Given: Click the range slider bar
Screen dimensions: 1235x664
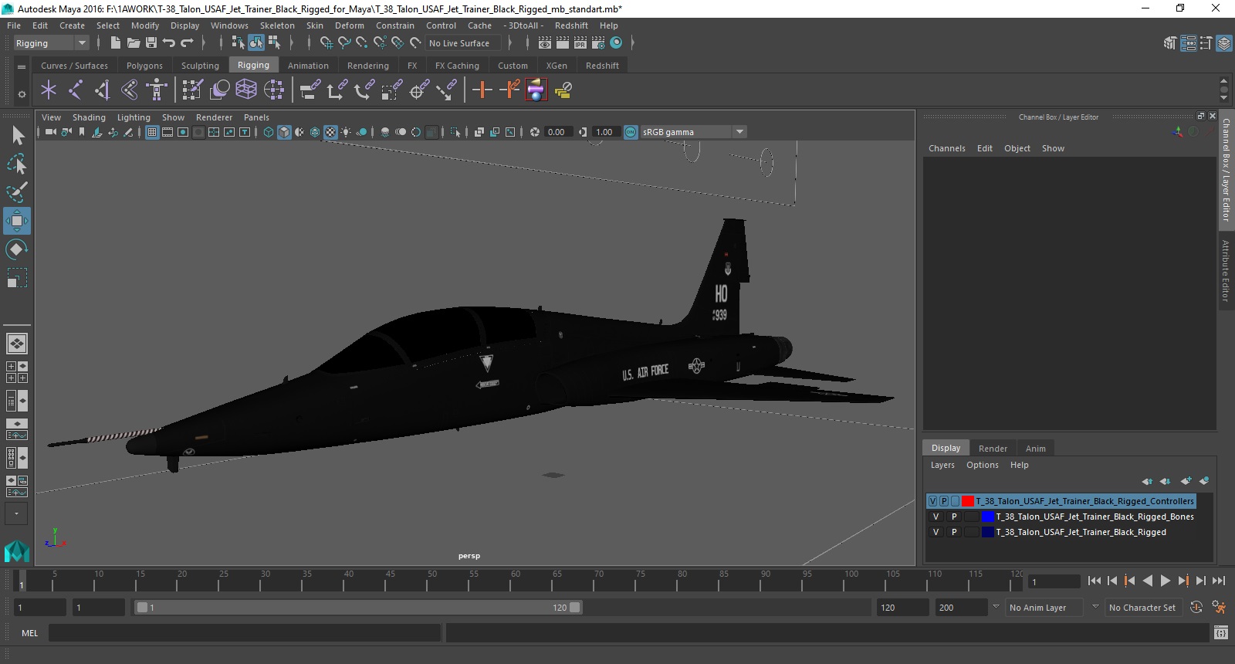Looking at the screenshot, I should click(359, 608).
